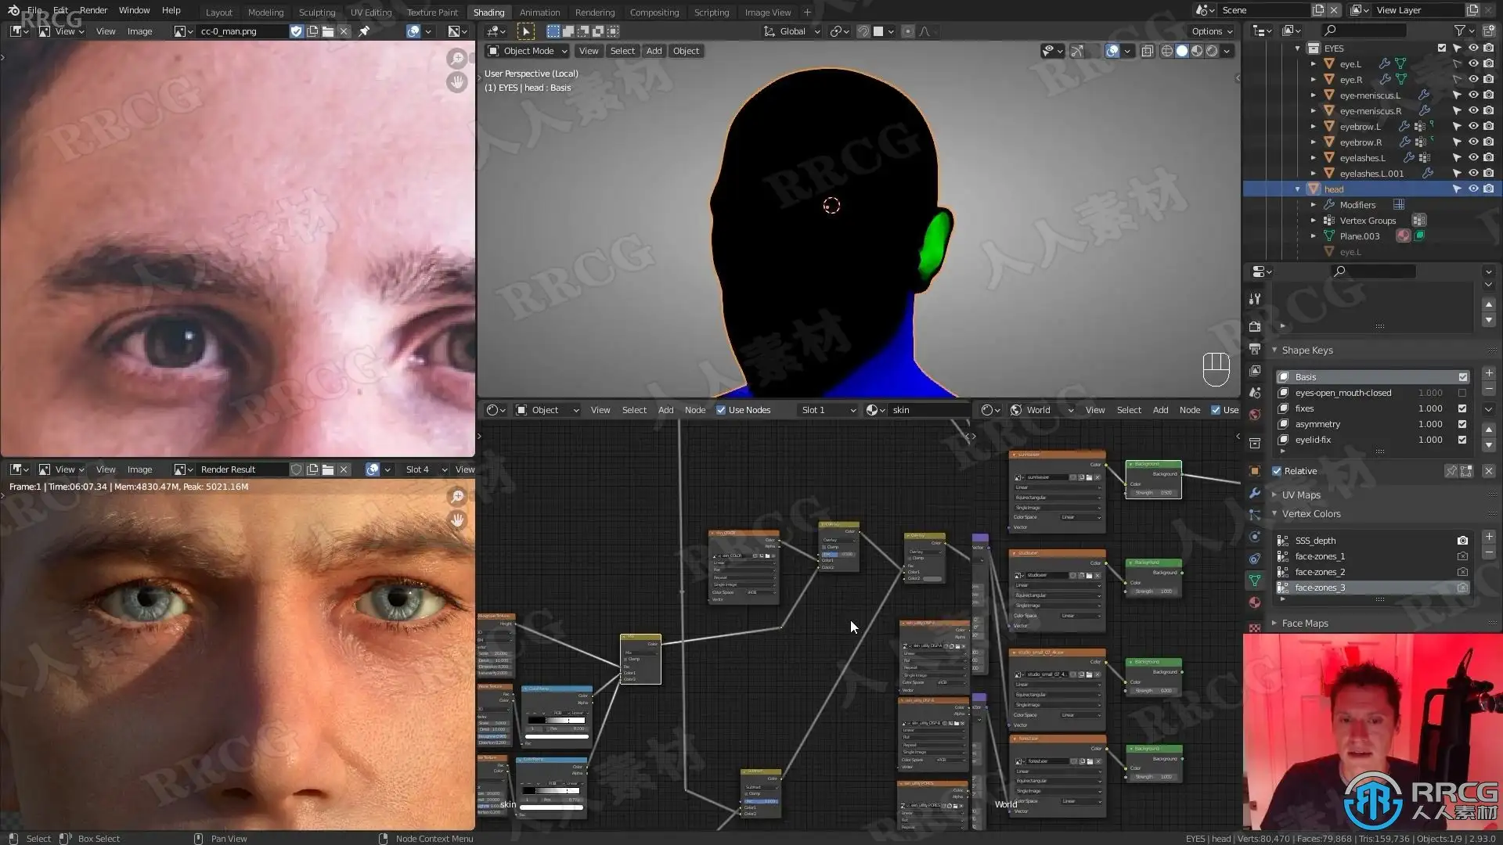Toggle X-ray view in viewport header
Viewport: 1503px width, 845px height.
coord(1147,51)
